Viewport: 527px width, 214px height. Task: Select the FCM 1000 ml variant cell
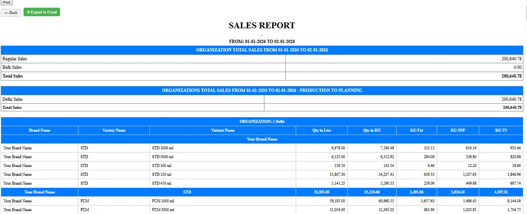coord(223,201)
